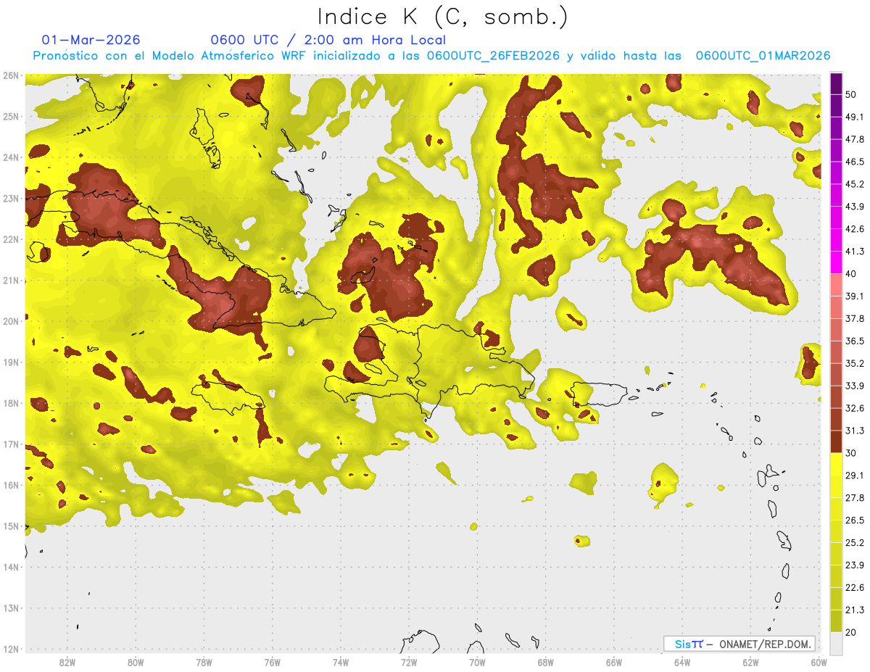Click the longitude axis label '72W'

pyautogui.click(x=409, y=663)
